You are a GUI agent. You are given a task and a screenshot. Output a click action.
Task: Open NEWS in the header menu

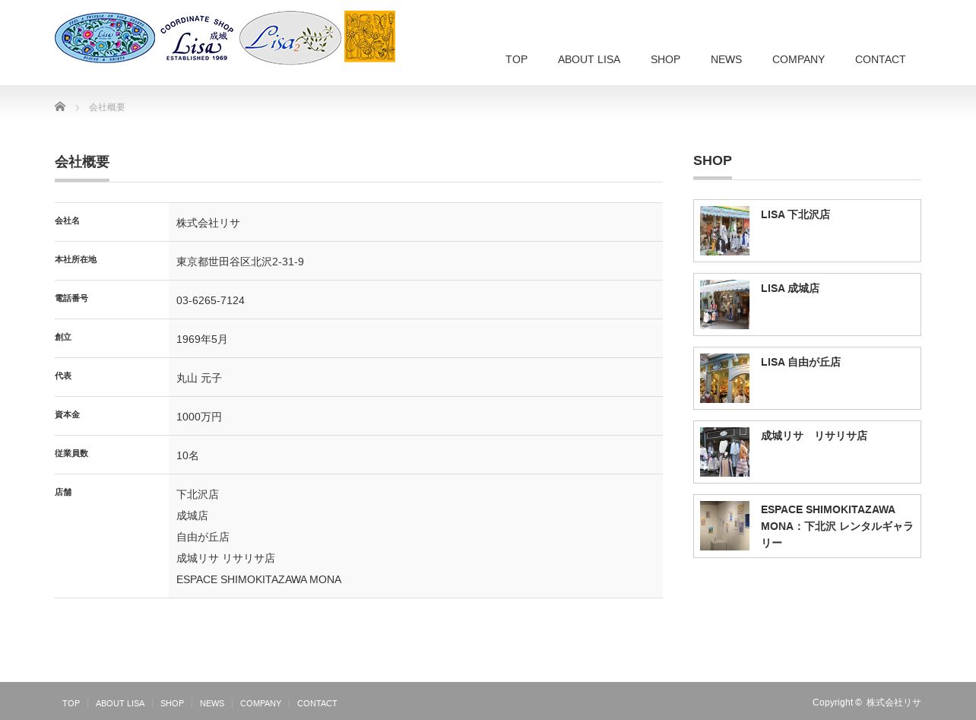(x=726, y=59)
